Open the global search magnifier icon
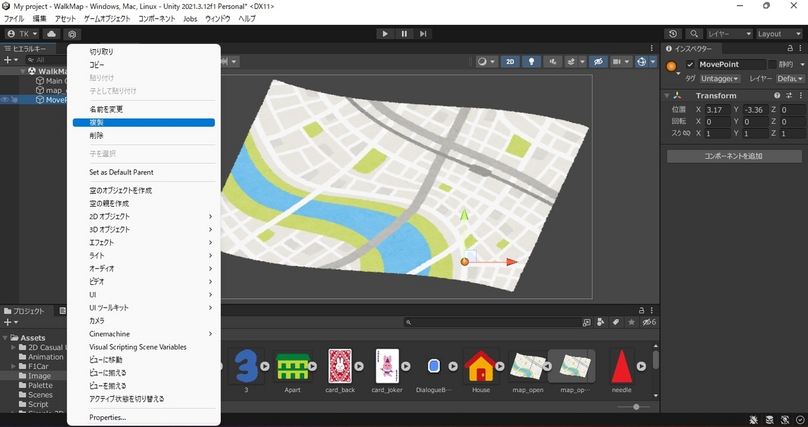Image resolution: width=808 pixels, height=427 pixels. coord(694,34)
